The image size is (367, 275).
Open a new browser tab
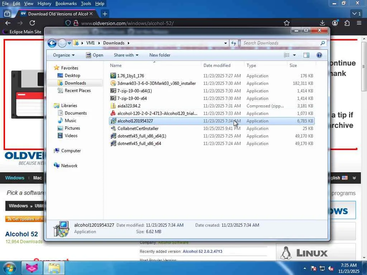(105, 14)
